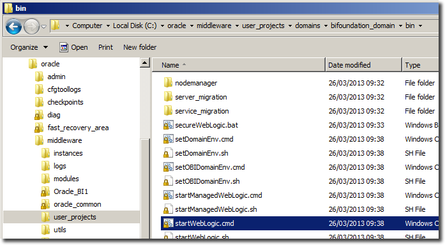445x245 pixels.
Task: Go back with the blue Back arrow
Action: tap(13, 26)
